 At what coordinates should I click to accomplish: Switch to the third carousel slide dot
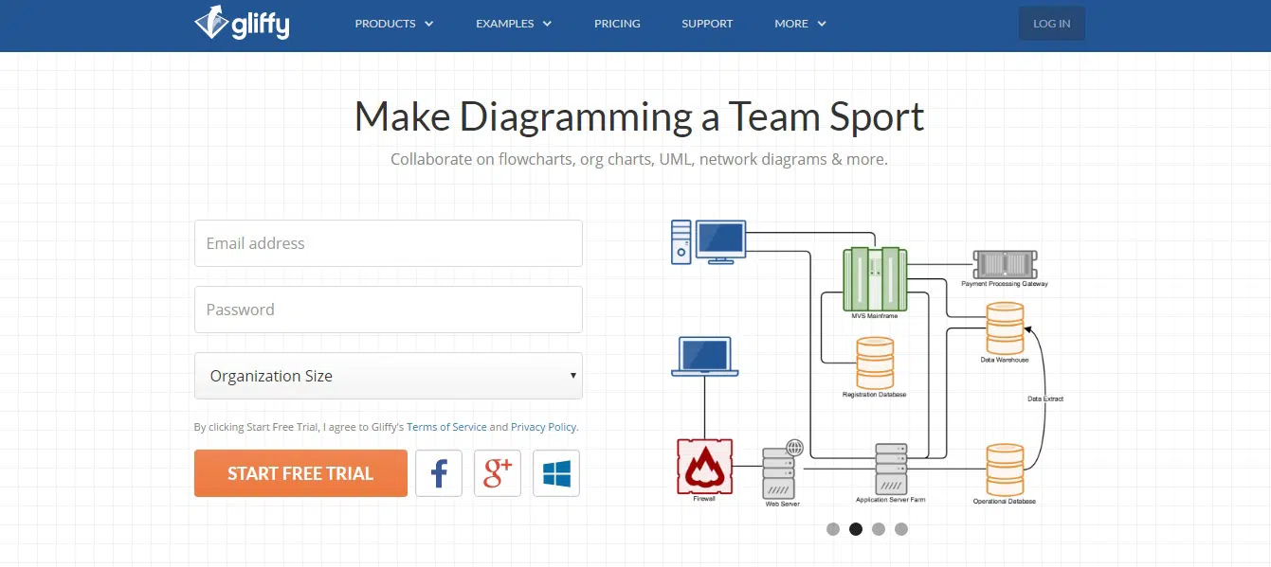click(x=879, y=529)
